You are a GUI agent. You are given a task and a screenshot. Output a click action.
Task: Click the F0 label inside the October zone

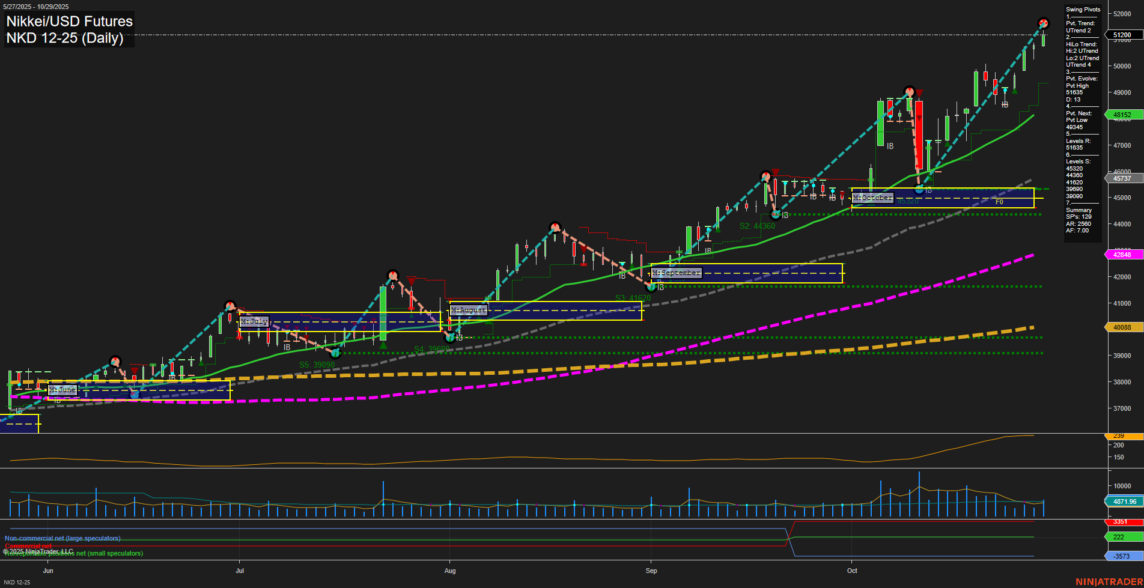pos(999,202)
